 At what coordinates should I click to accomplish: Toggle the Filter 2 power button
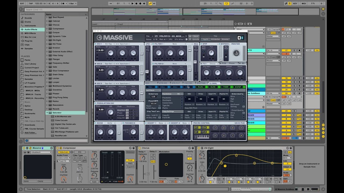153,64
